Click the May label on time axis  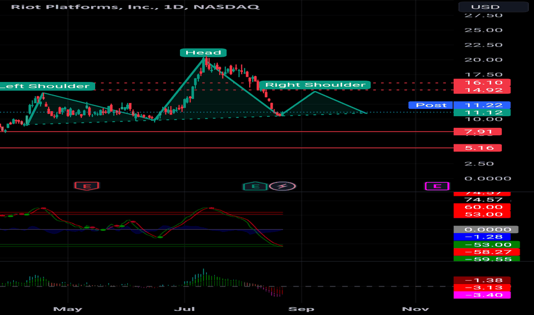(x=68, y=309)
